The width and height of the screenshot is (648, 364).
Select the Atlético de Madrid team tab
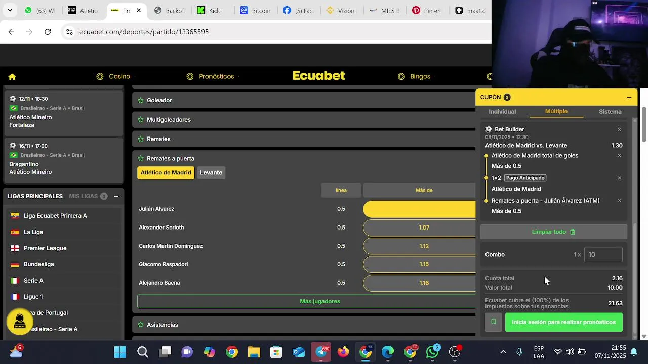[x=166, y=173]
